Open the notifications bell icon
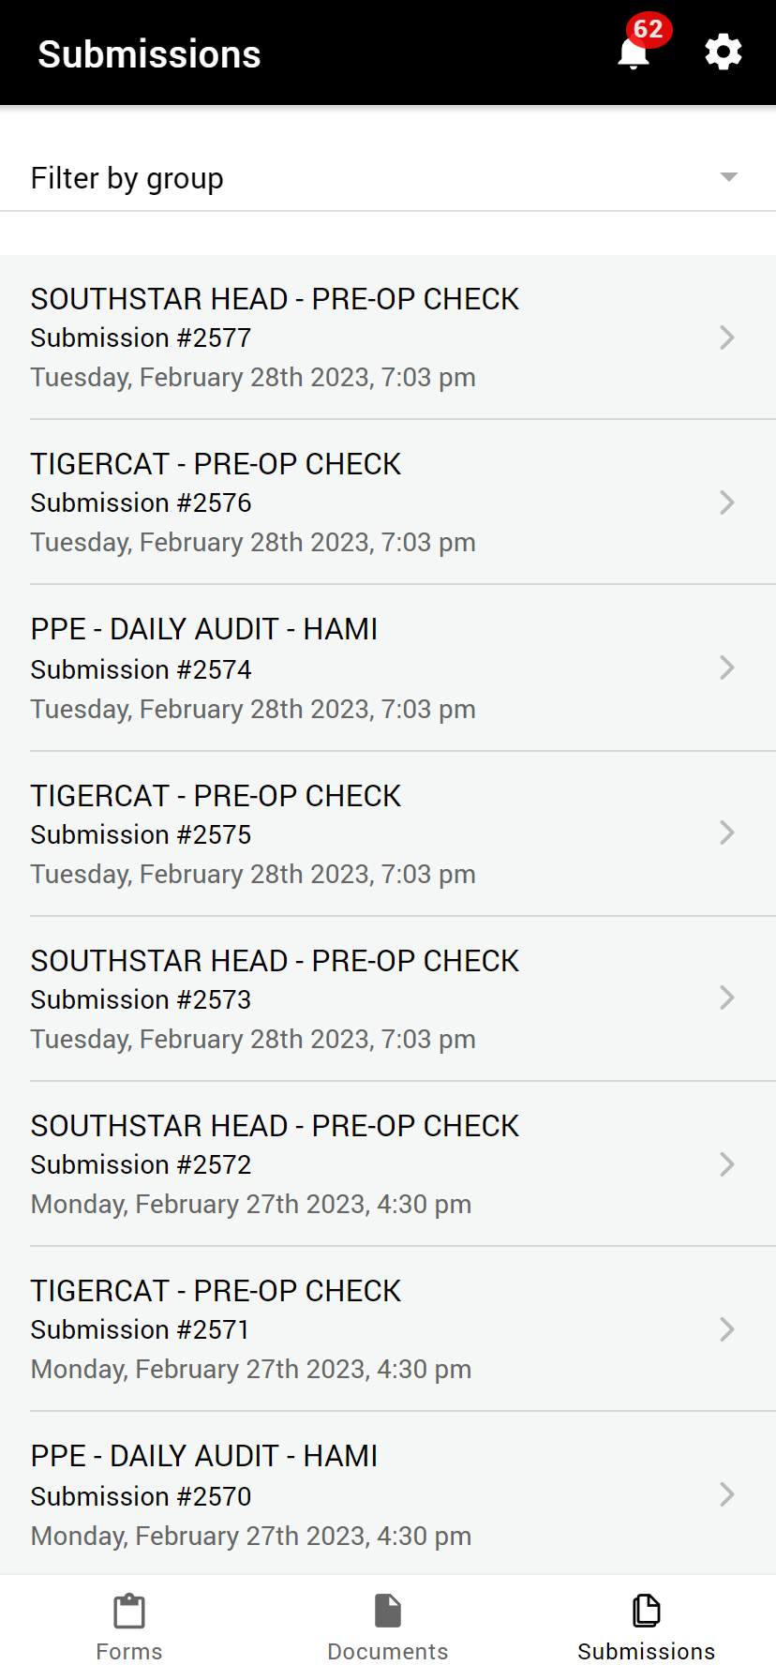The height and width of the screenshot is (1680, 776). [x=634, y=53]
